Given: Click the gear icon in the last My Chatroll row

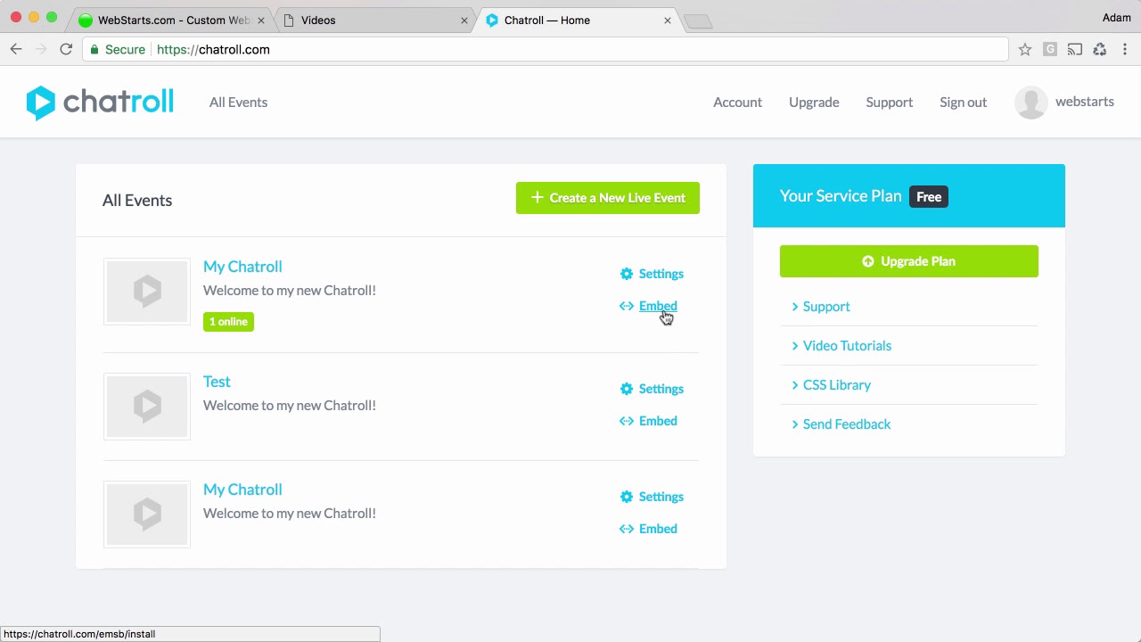Looking at the screenshot, I should click(x=627, y=497).
